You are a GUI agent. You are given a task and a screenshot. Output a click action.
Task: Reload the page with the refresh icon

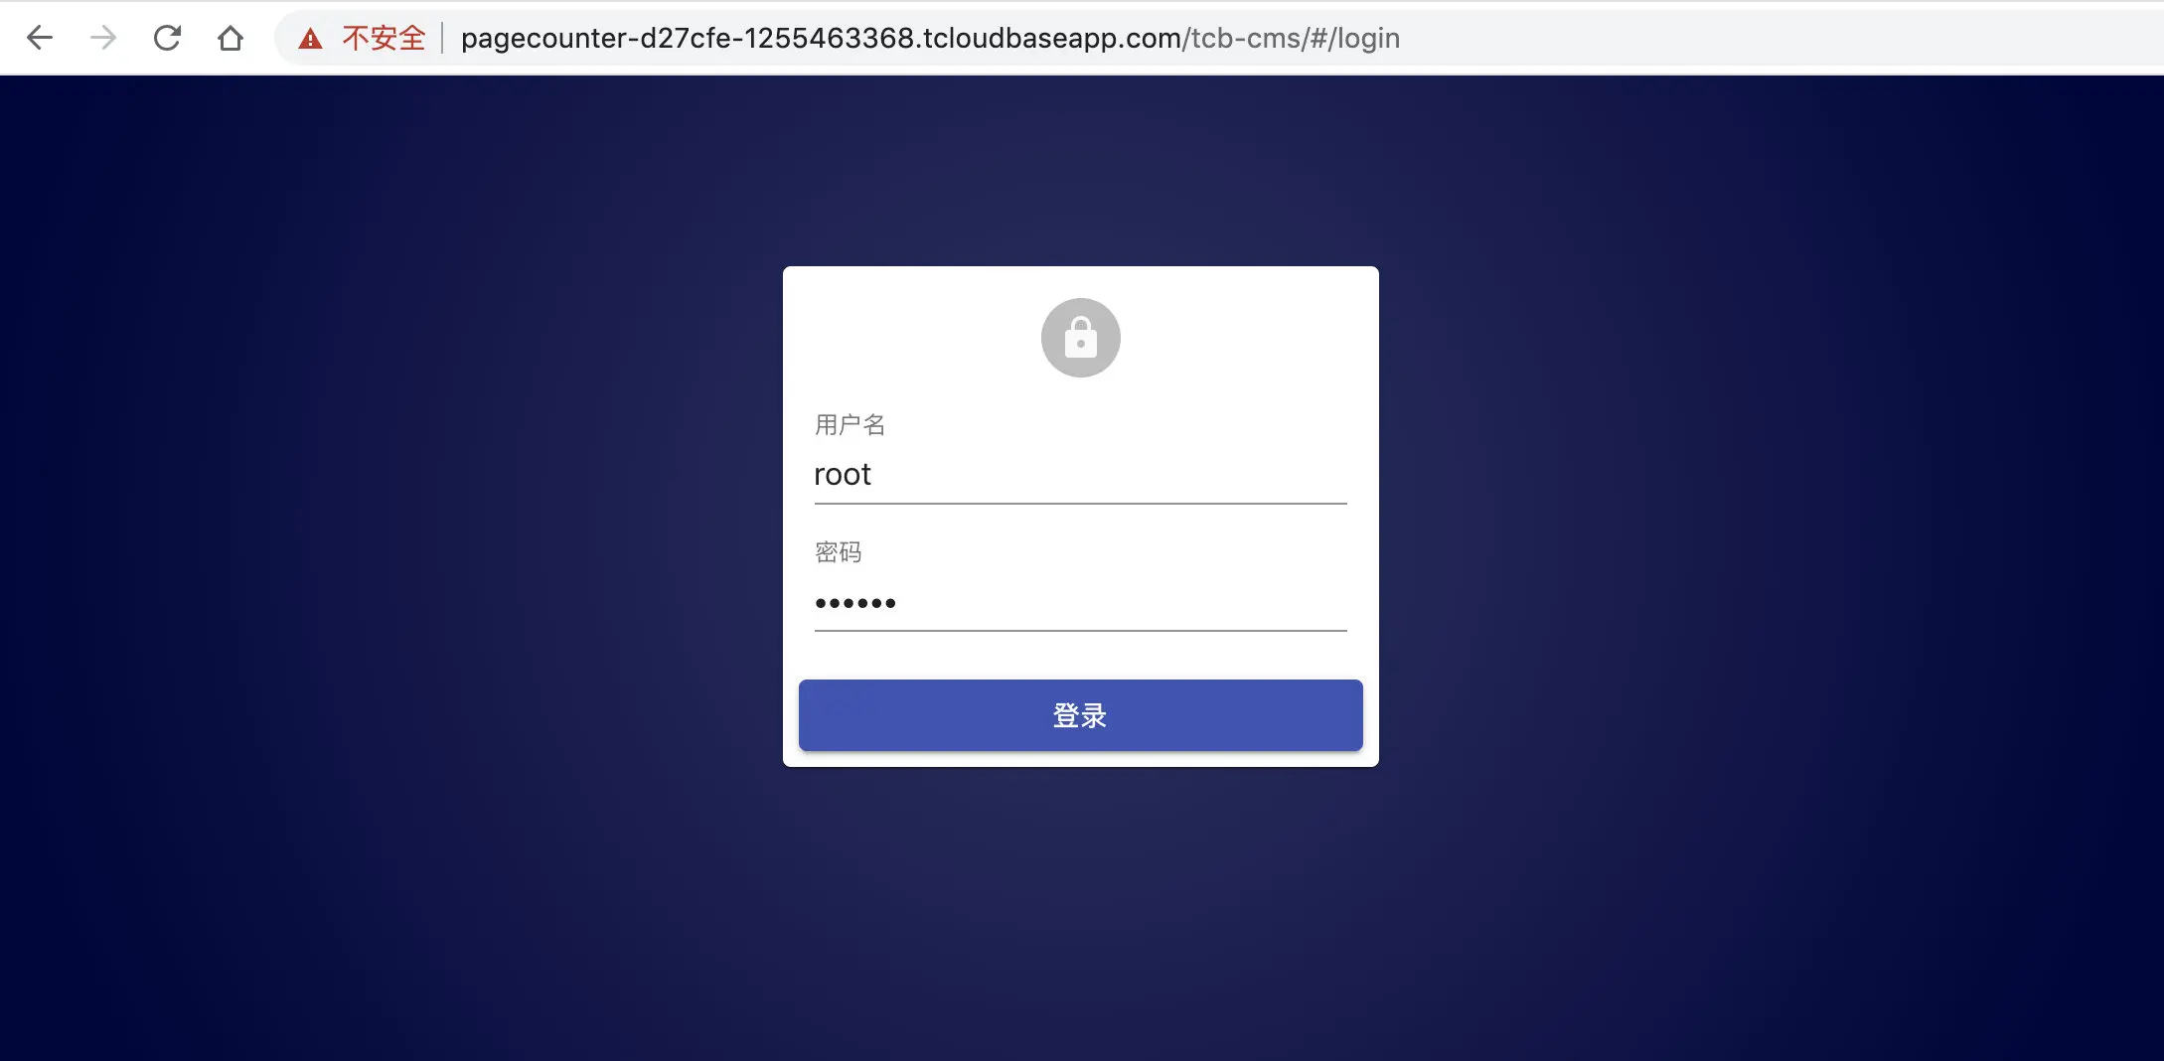click(x=167, y=38)
